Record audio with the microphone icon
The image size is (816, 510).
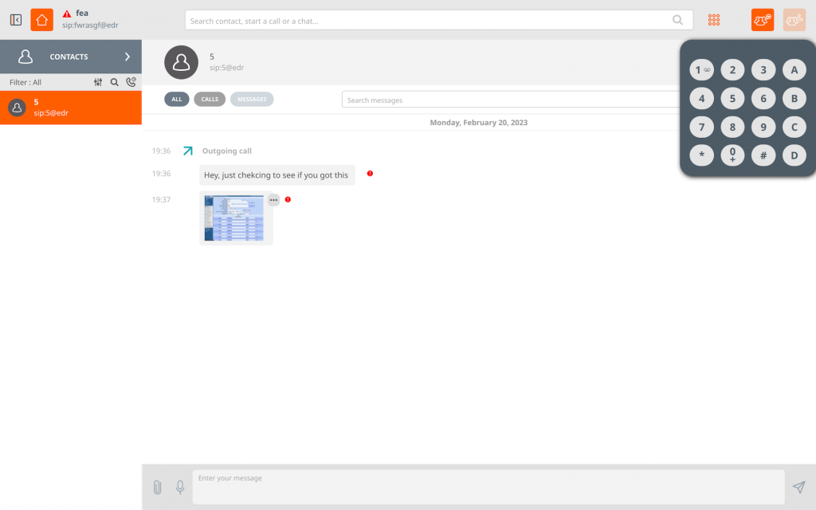tap(179, 487)
